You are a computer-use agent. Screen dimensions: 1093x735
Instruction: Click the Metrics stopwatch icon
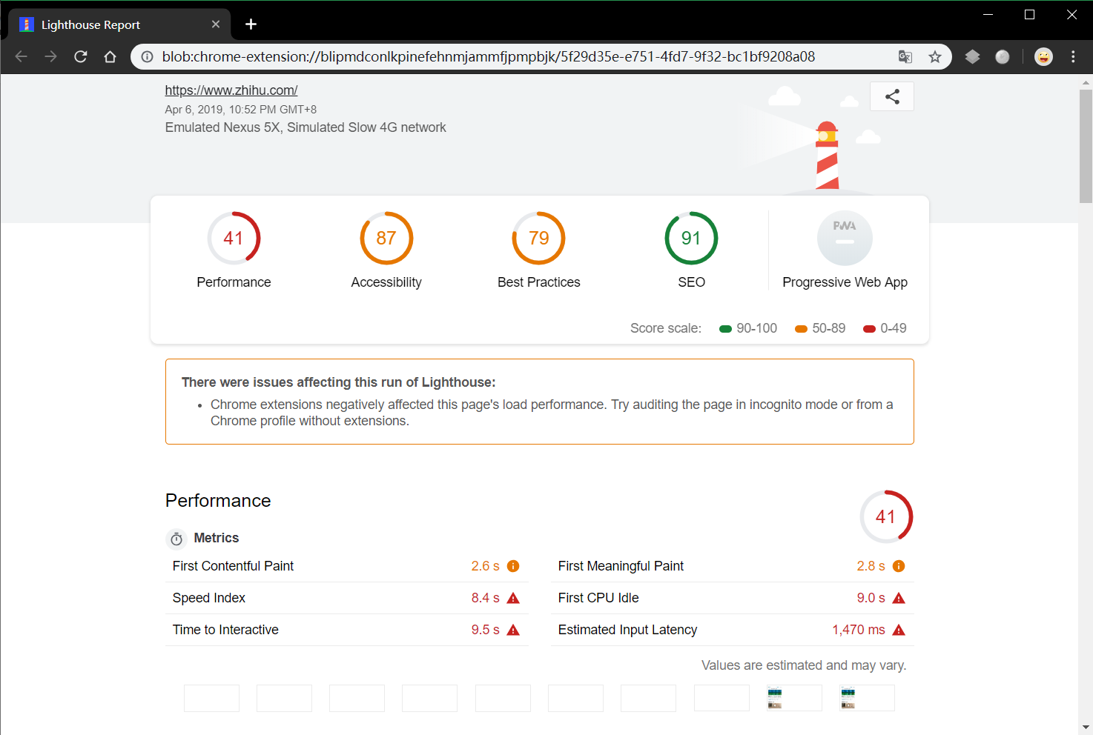click(x=176, y=539)
